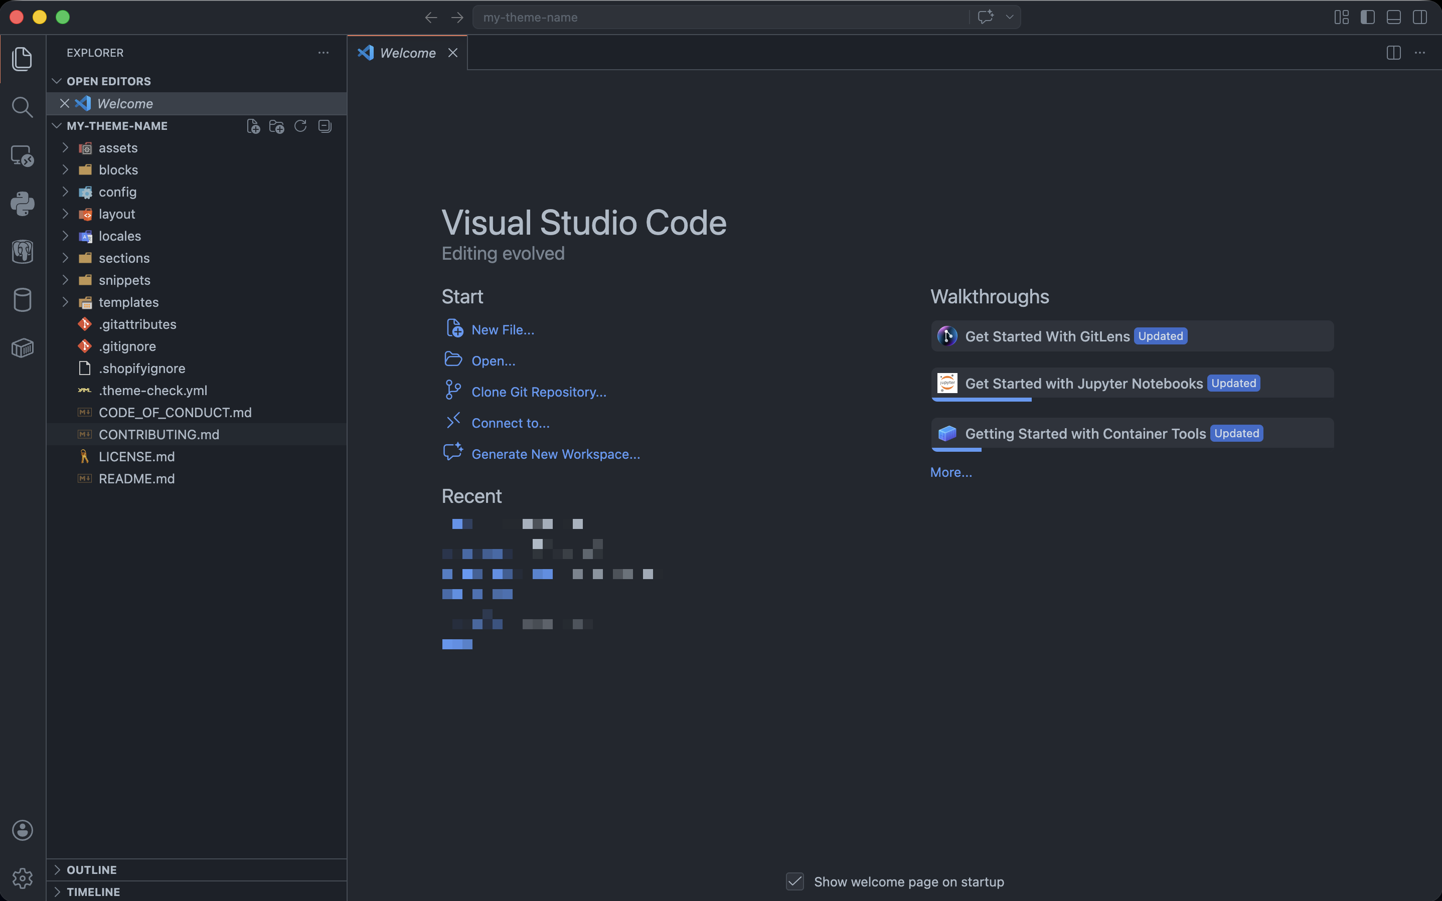Open the Manage gear icon
Viewport: 1442px width, 901px height.
22,878
